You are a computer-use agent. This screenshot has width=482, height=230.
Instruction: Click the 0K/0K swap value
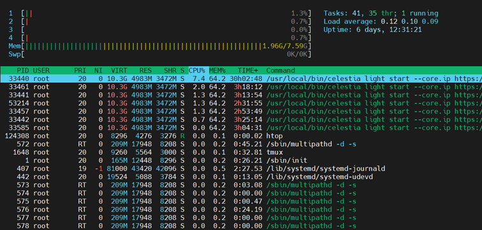[x=297, y=54]
